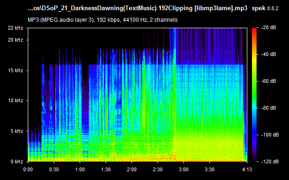The image size is (289, 180).
Task: Click the MP3 192 kbps info line
Action: click(x=103, y=20)
